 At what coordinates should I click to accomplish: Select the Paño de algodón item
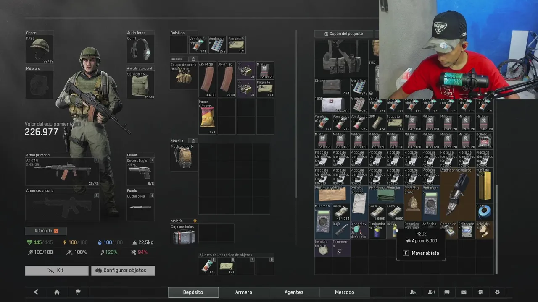pyautogui.click(x=359, y=203)
